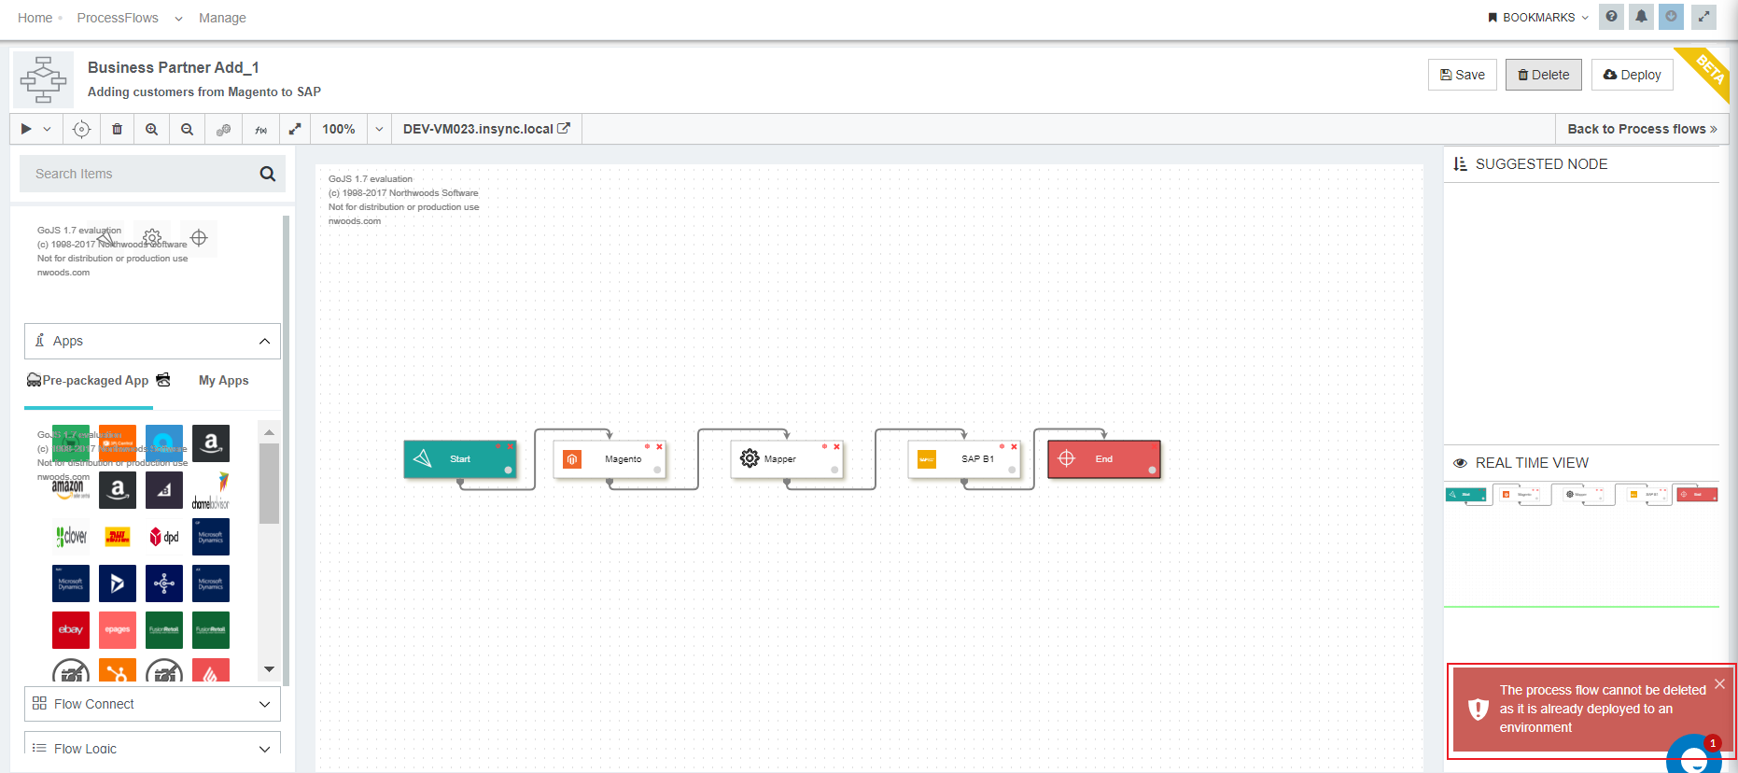Viewport: 1738px width, 773px height.
Task: Click the notifications bell icon
Action: pos(1641,17)
